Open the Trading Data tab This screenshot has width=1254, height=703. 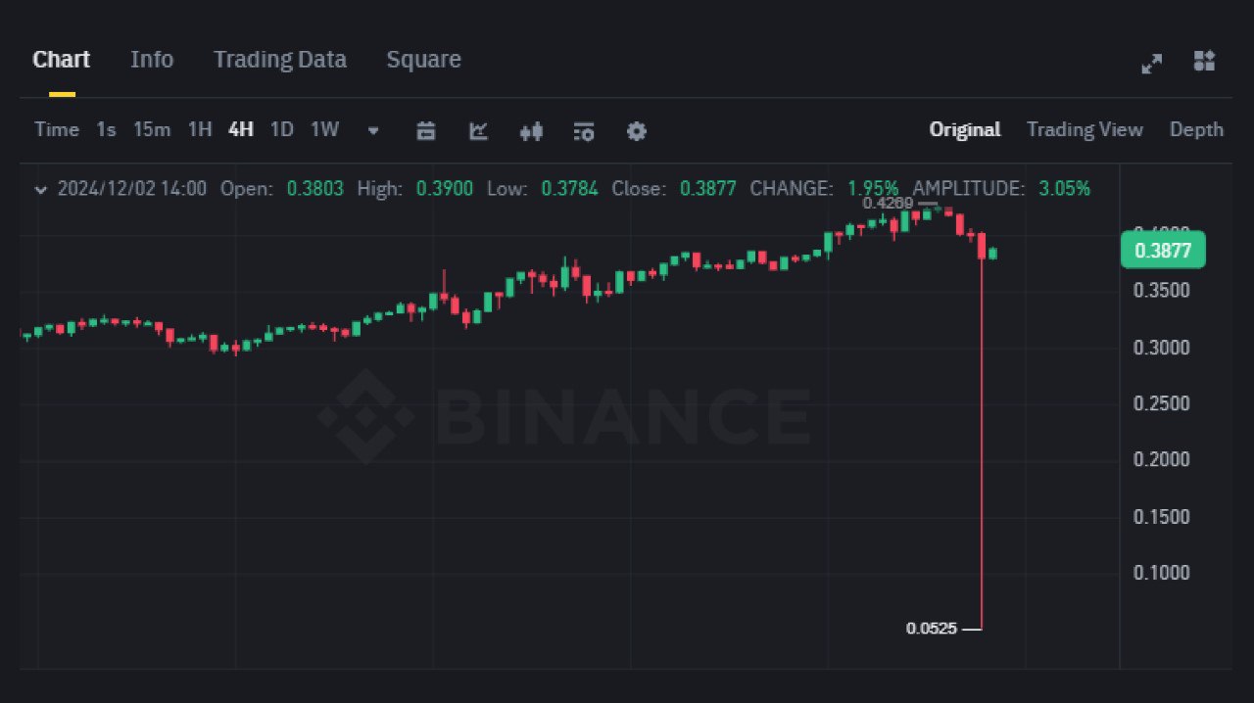coord(280,60)
